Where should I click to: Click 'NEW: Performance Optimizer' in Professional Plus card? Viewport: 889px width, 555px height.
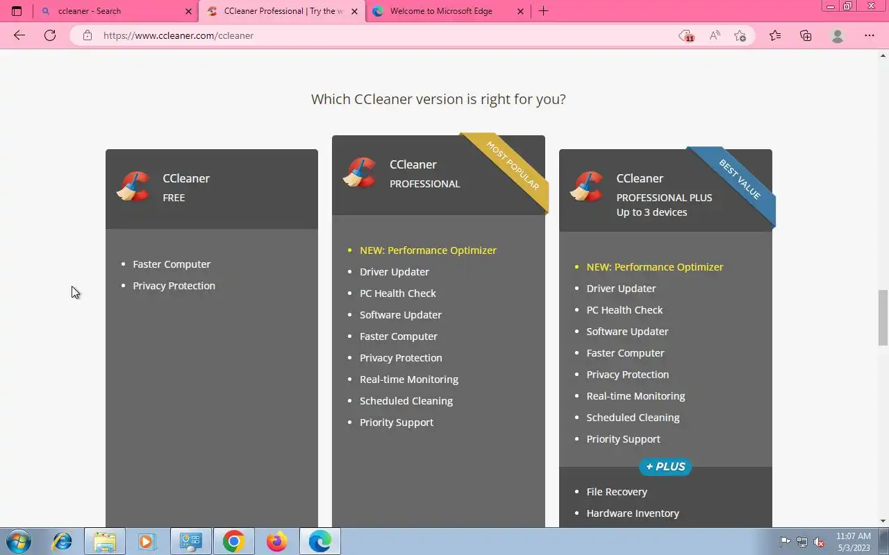pos(655,267)
